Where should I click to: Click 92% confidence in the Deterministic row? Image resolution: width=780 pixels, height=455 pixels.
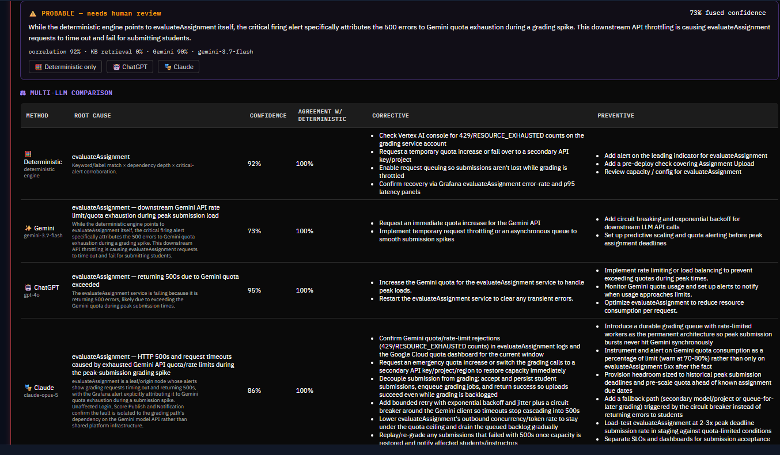254,164
